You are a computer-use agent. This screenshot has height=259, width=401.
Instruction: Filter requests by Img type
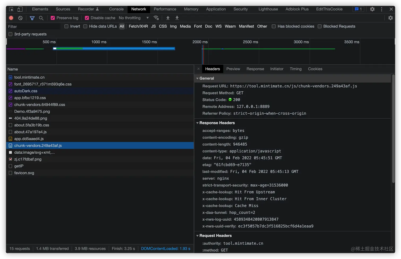(x=173, y=26)
